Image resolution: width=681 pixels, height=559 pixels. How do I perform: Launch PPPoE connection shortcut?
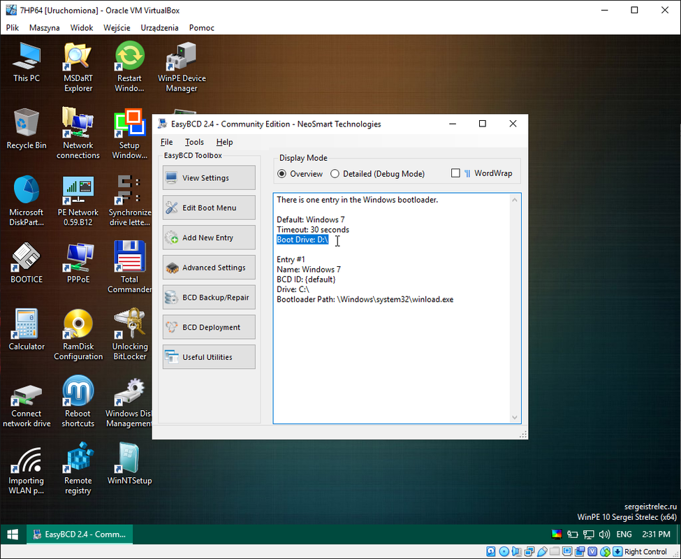point(78,263)
